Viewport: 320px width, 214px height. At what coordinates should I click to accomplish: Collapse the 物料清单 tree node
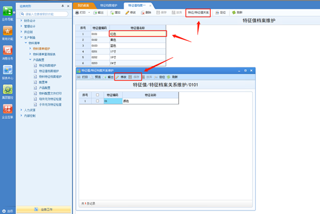(x=26, y=43)
